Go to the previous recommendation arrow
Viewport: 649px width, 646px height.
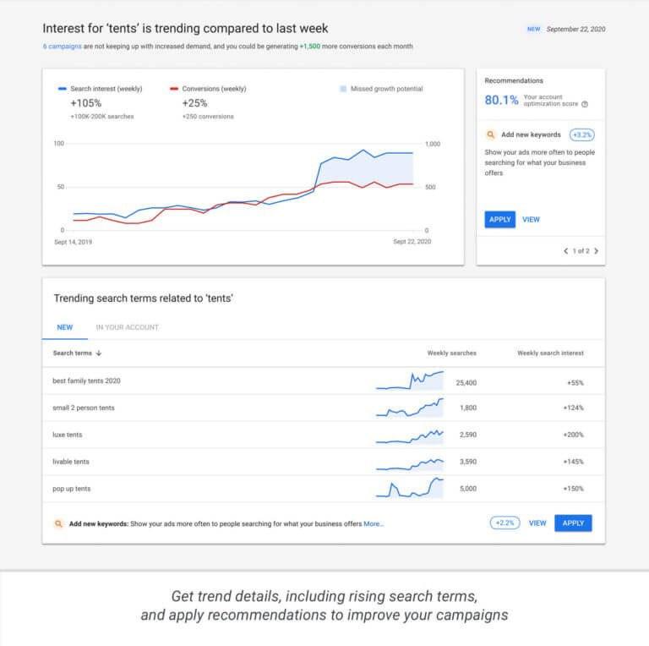tap(566, 251)
